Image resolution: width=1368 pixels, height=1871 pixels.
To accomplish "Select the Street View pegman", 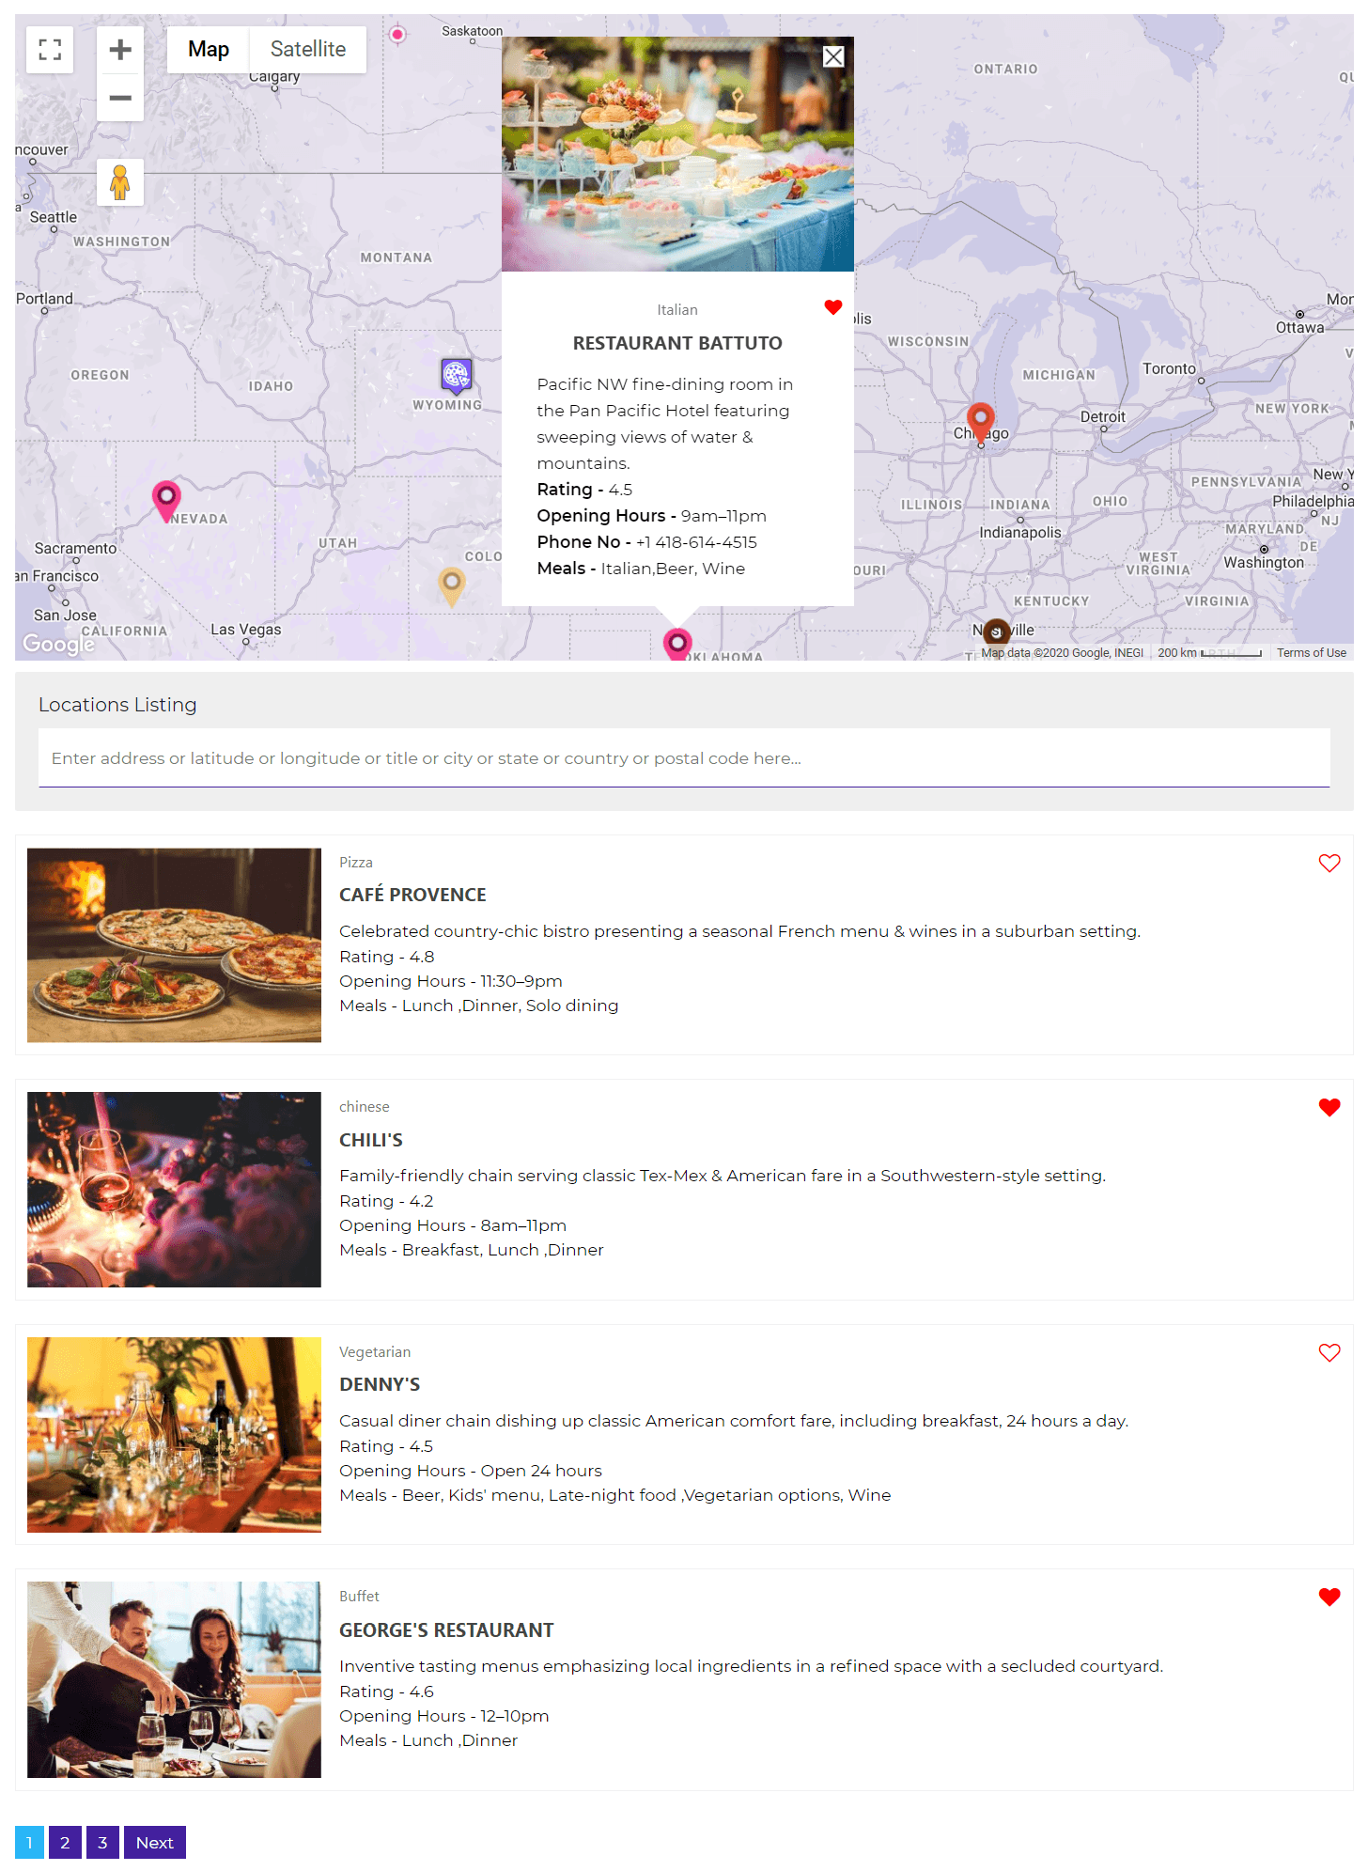I will click(120, 182).
